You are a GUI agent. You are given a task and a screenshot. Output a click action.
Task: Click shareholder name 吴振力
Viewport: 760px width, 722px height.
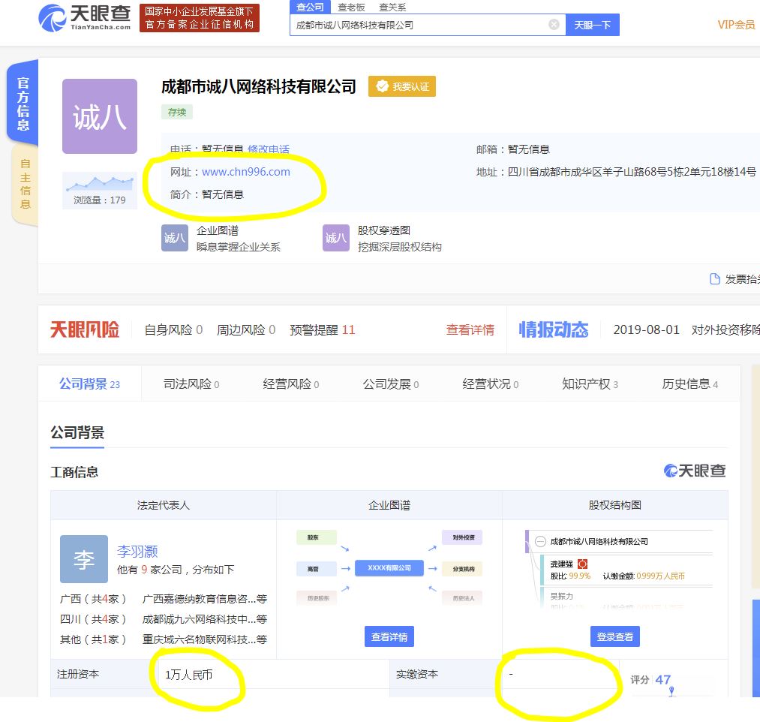click(561, 596)
